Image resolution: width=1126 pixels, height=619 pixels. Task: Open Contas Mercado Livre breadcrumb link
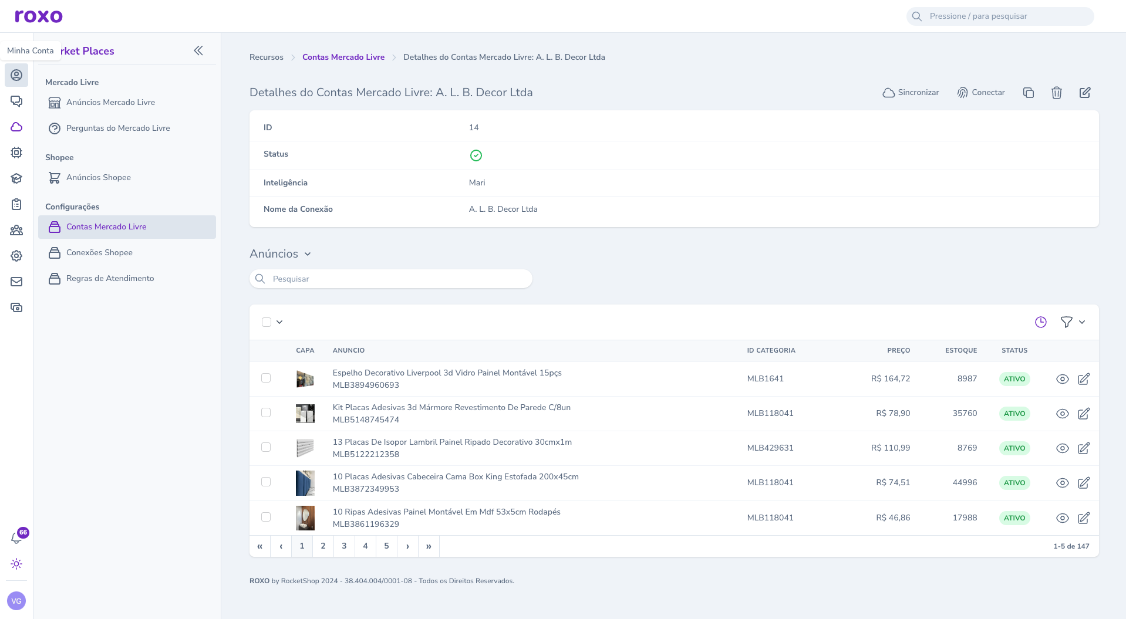pyautogui.click(x=343, y=57)
